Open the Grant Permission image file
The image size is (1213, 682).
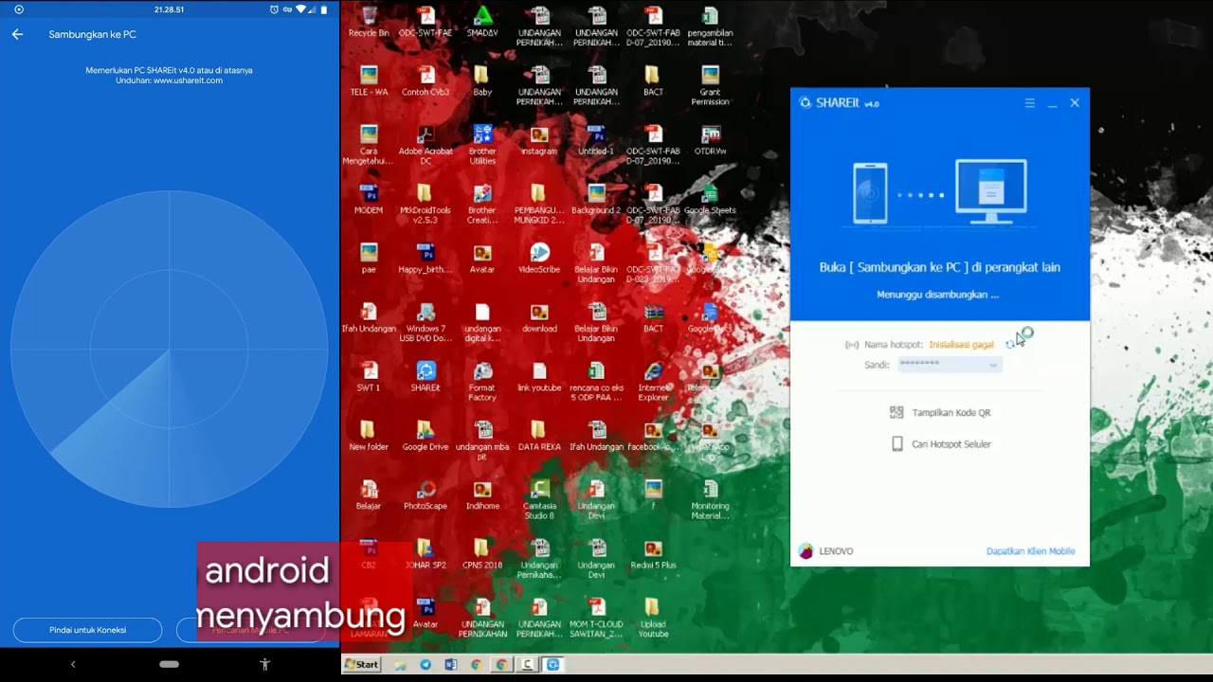710,85
